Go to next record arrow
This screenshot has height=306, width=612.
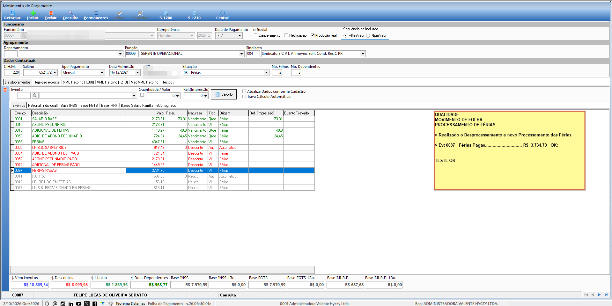tap(599, 295)
